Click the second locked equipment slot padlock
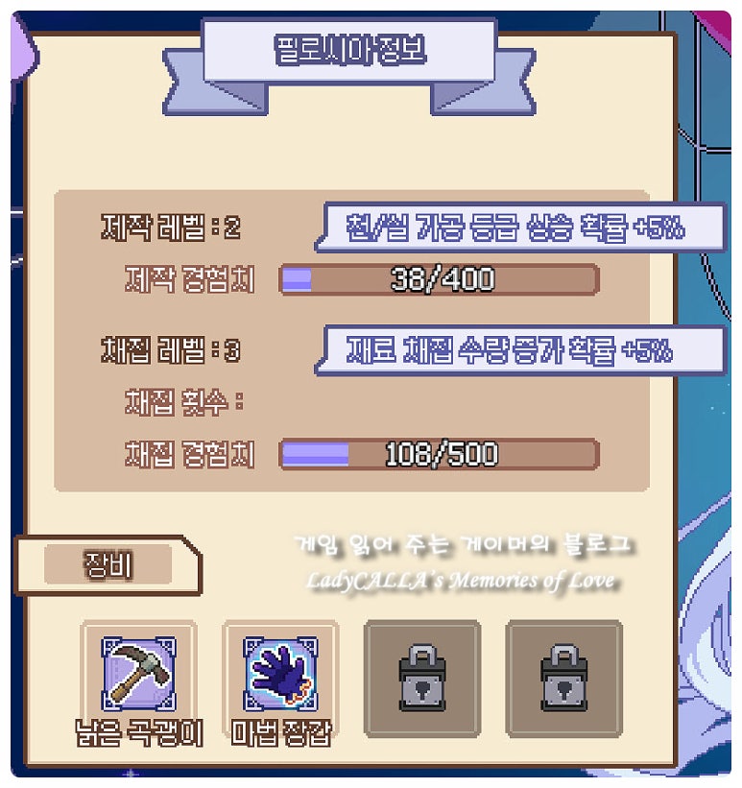742x788 pixels. point(564,678)
